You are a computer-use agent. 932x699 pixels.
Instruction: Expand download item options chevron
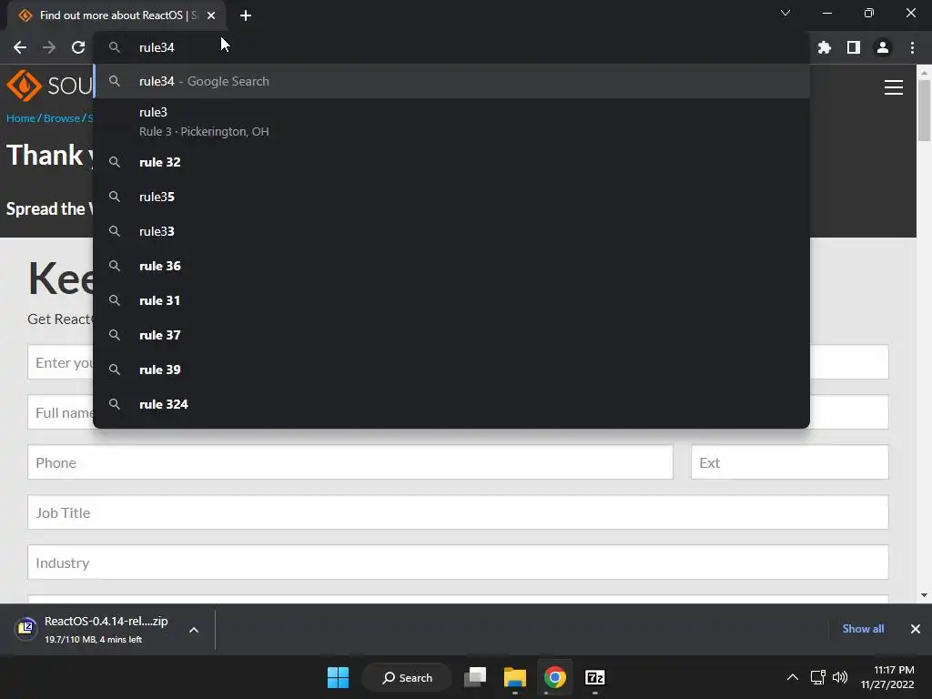click(194, 630)
